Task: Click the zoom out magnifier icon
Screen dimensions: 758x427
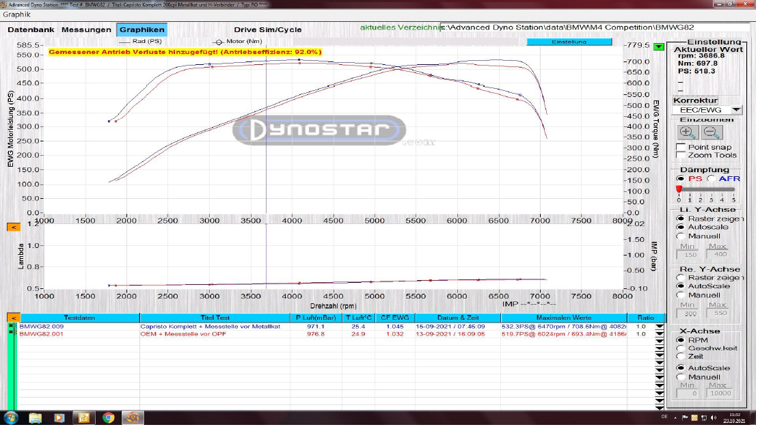Action: pos(711,133)
